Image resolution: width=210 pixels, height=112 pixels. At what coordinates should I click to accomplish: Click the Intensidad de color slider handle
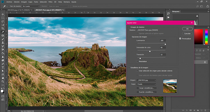[x=150, y=51]
